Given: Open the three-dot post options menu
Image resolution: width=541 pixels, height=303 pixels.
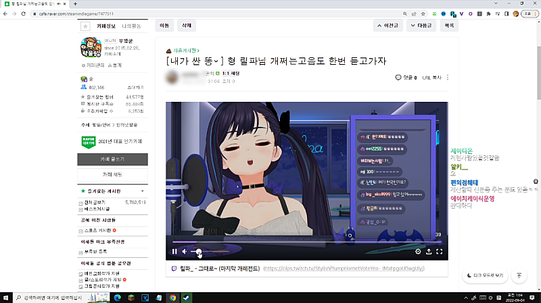Looking at the screenshot, I should click(x=447, y=78).
